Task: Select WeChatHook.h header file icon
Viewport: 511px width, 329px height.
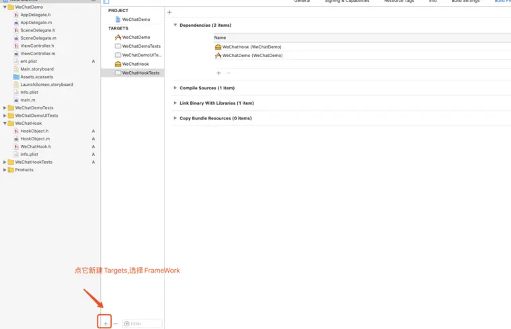Action: click(x=16, y=146)
